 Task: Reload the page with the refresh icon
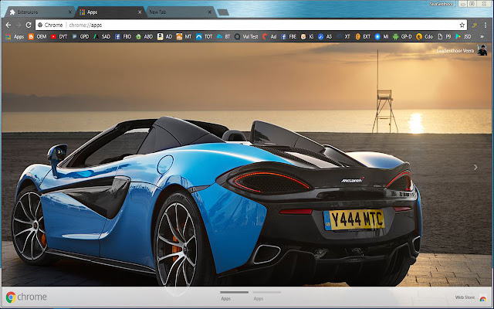click(29, 25)
